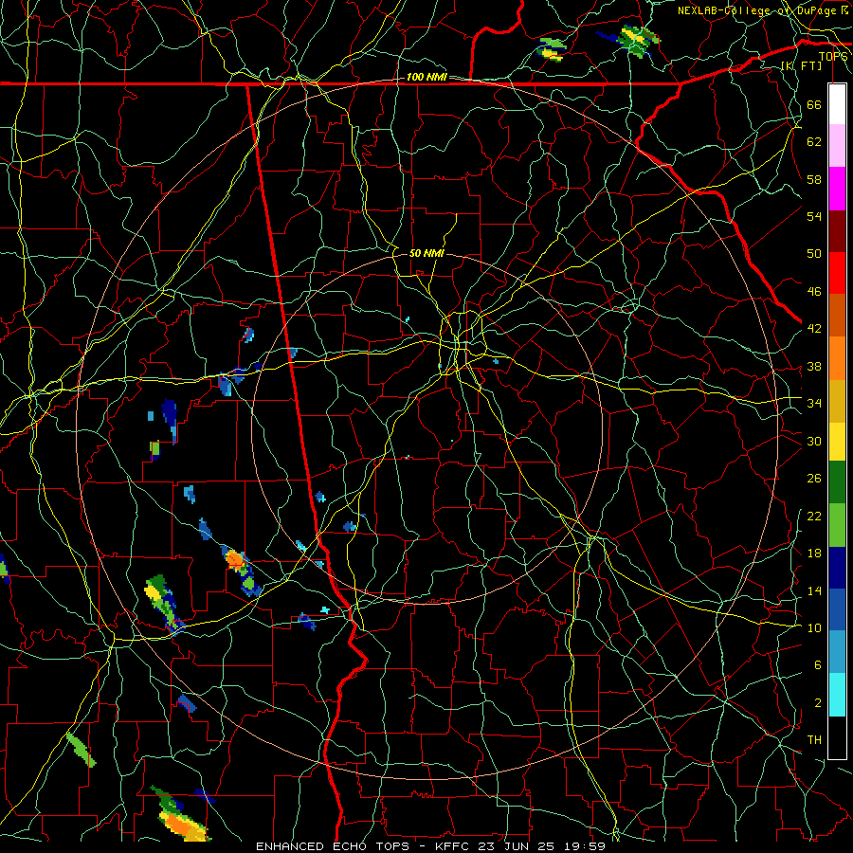Click the 50 NMI range ring label

(426, 253)
